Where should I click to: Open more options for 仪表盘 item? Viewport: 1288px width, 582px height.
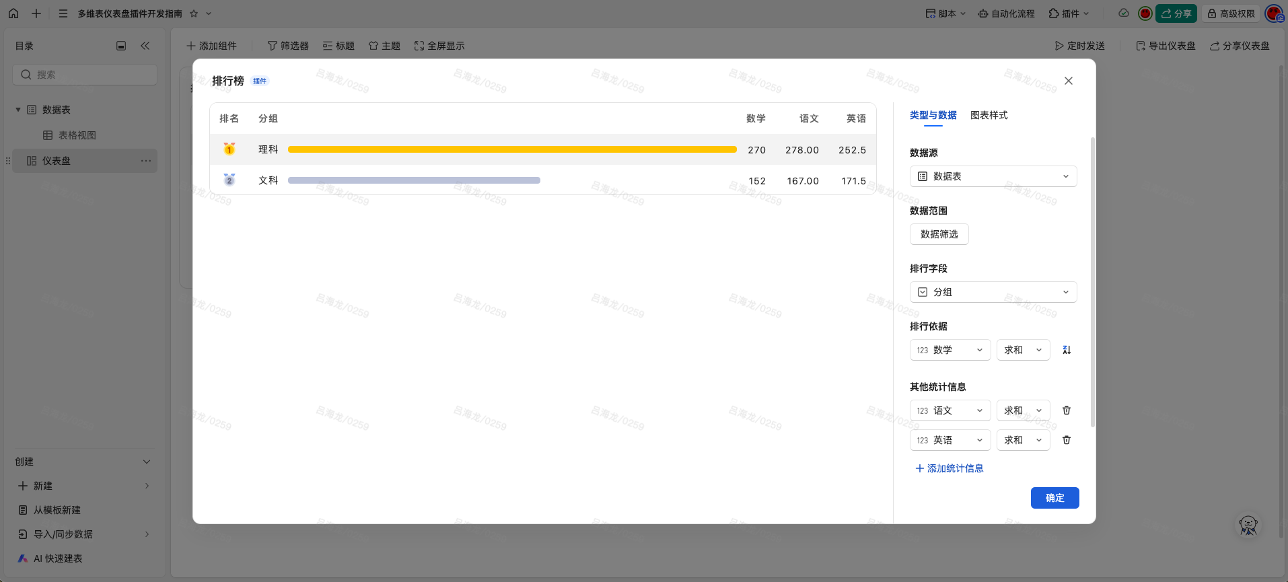point(146,161)
